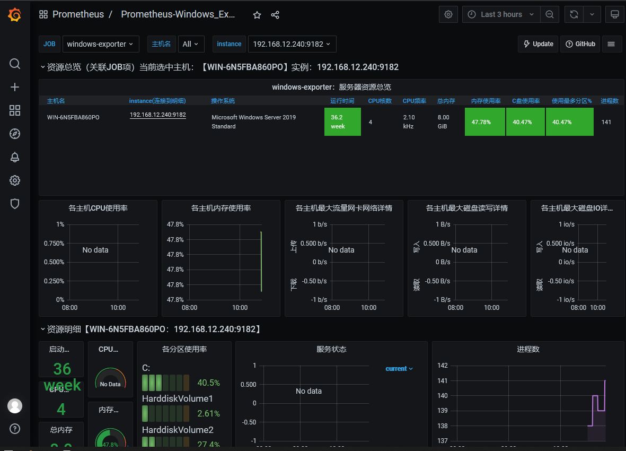Open the Server Admin shield icon
This screenshot has height=451, width=626.
click(15, 204)
